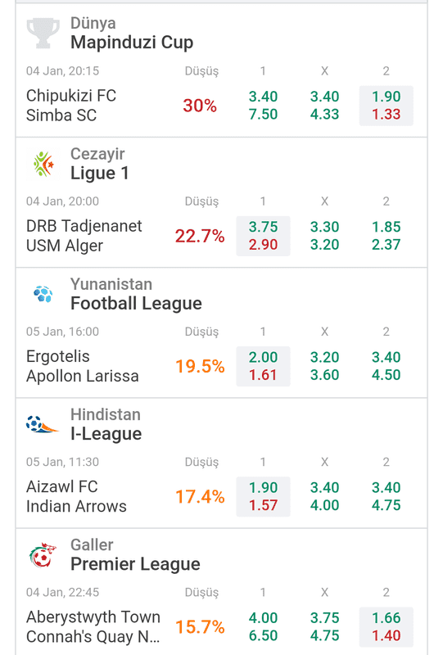Click the 30% drop percentage
Screen dimensions: 443x655
tap(200, 106)
